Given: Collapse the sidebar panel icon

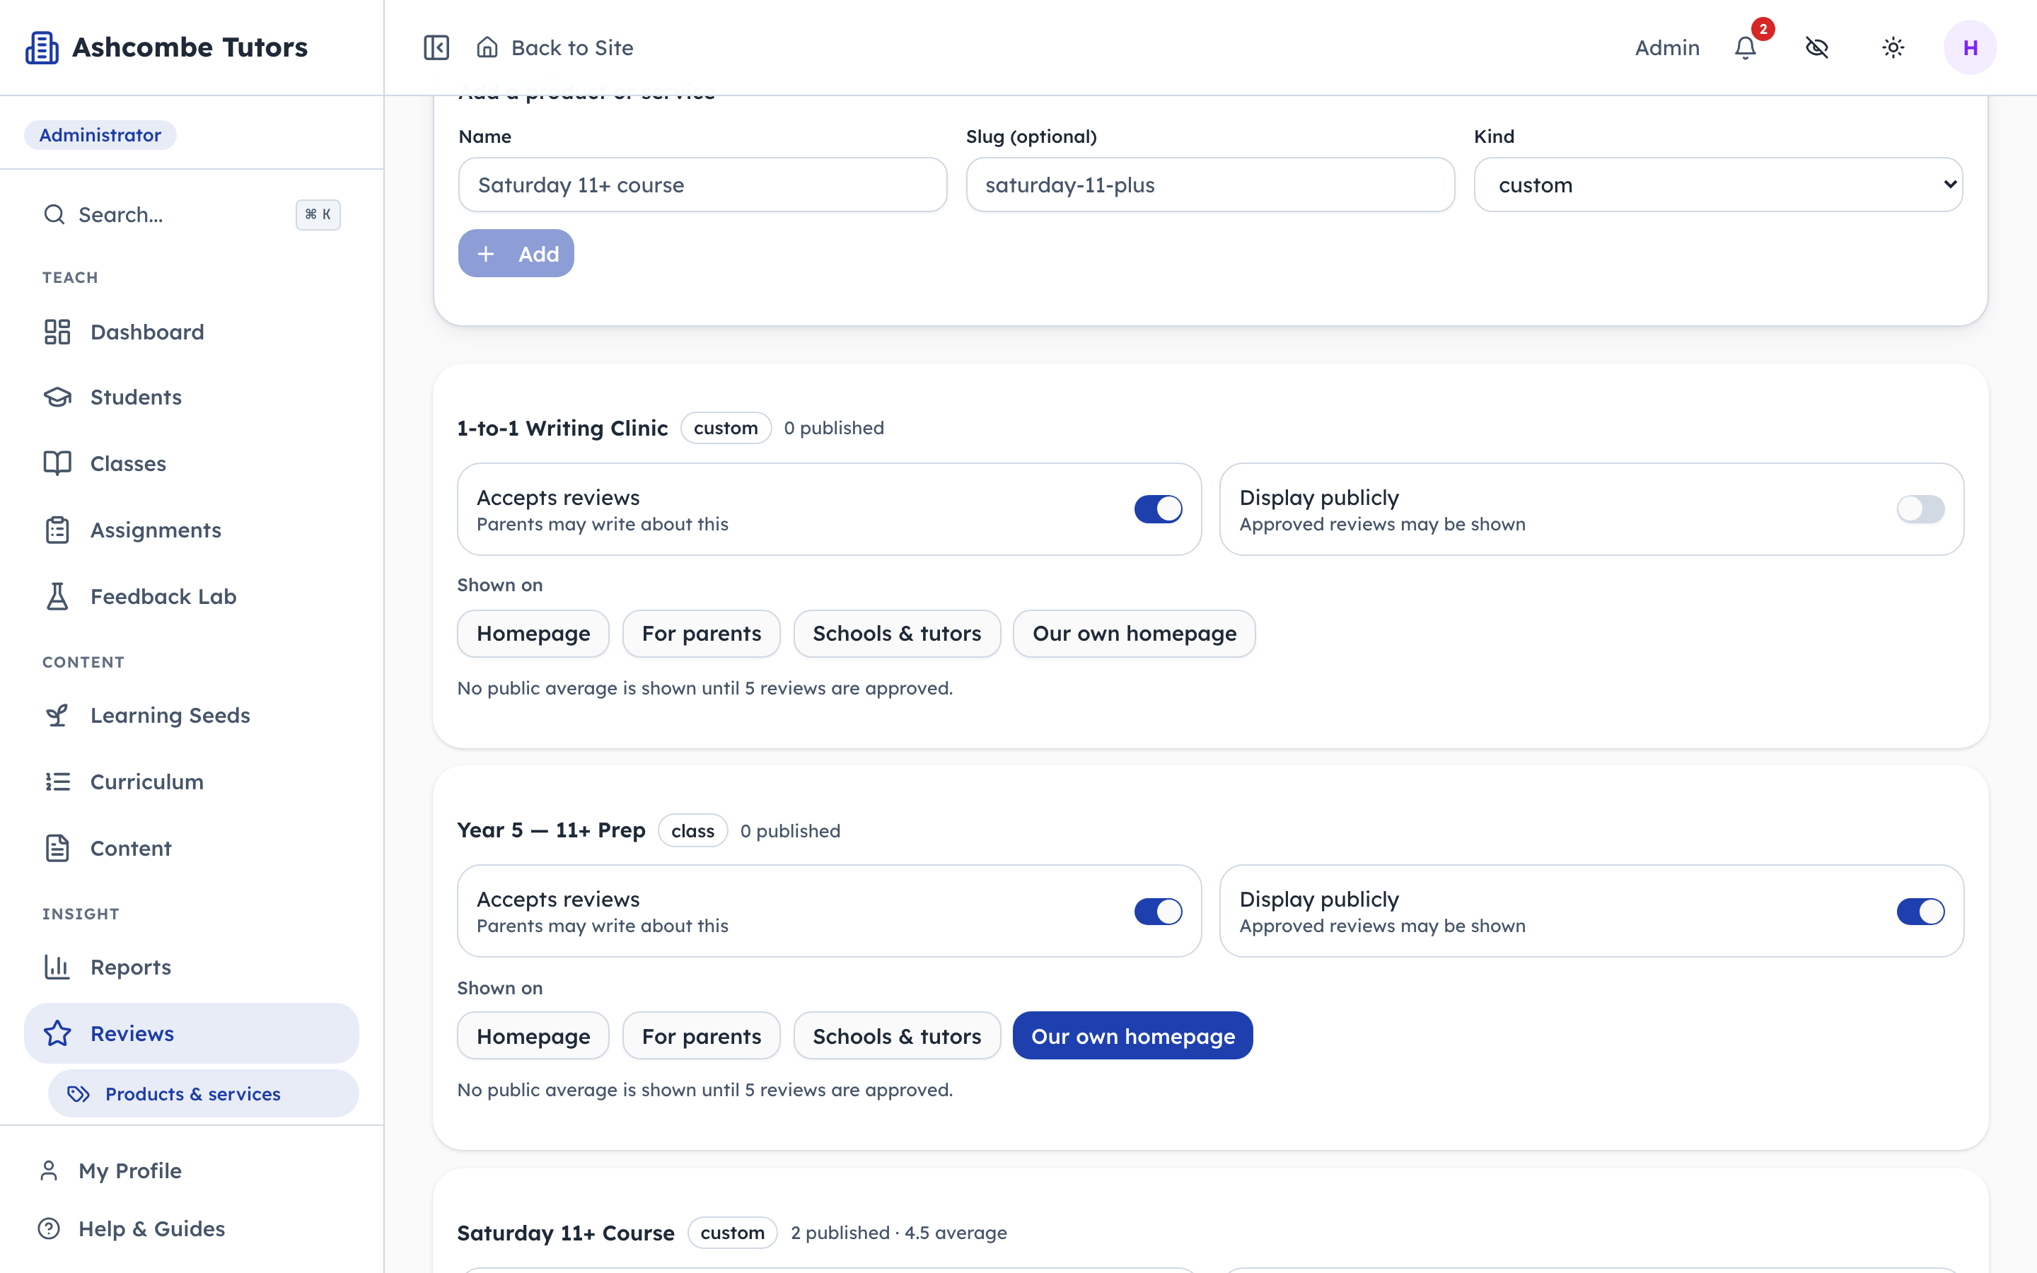Looking at the screenshot, I should (436, 47).
